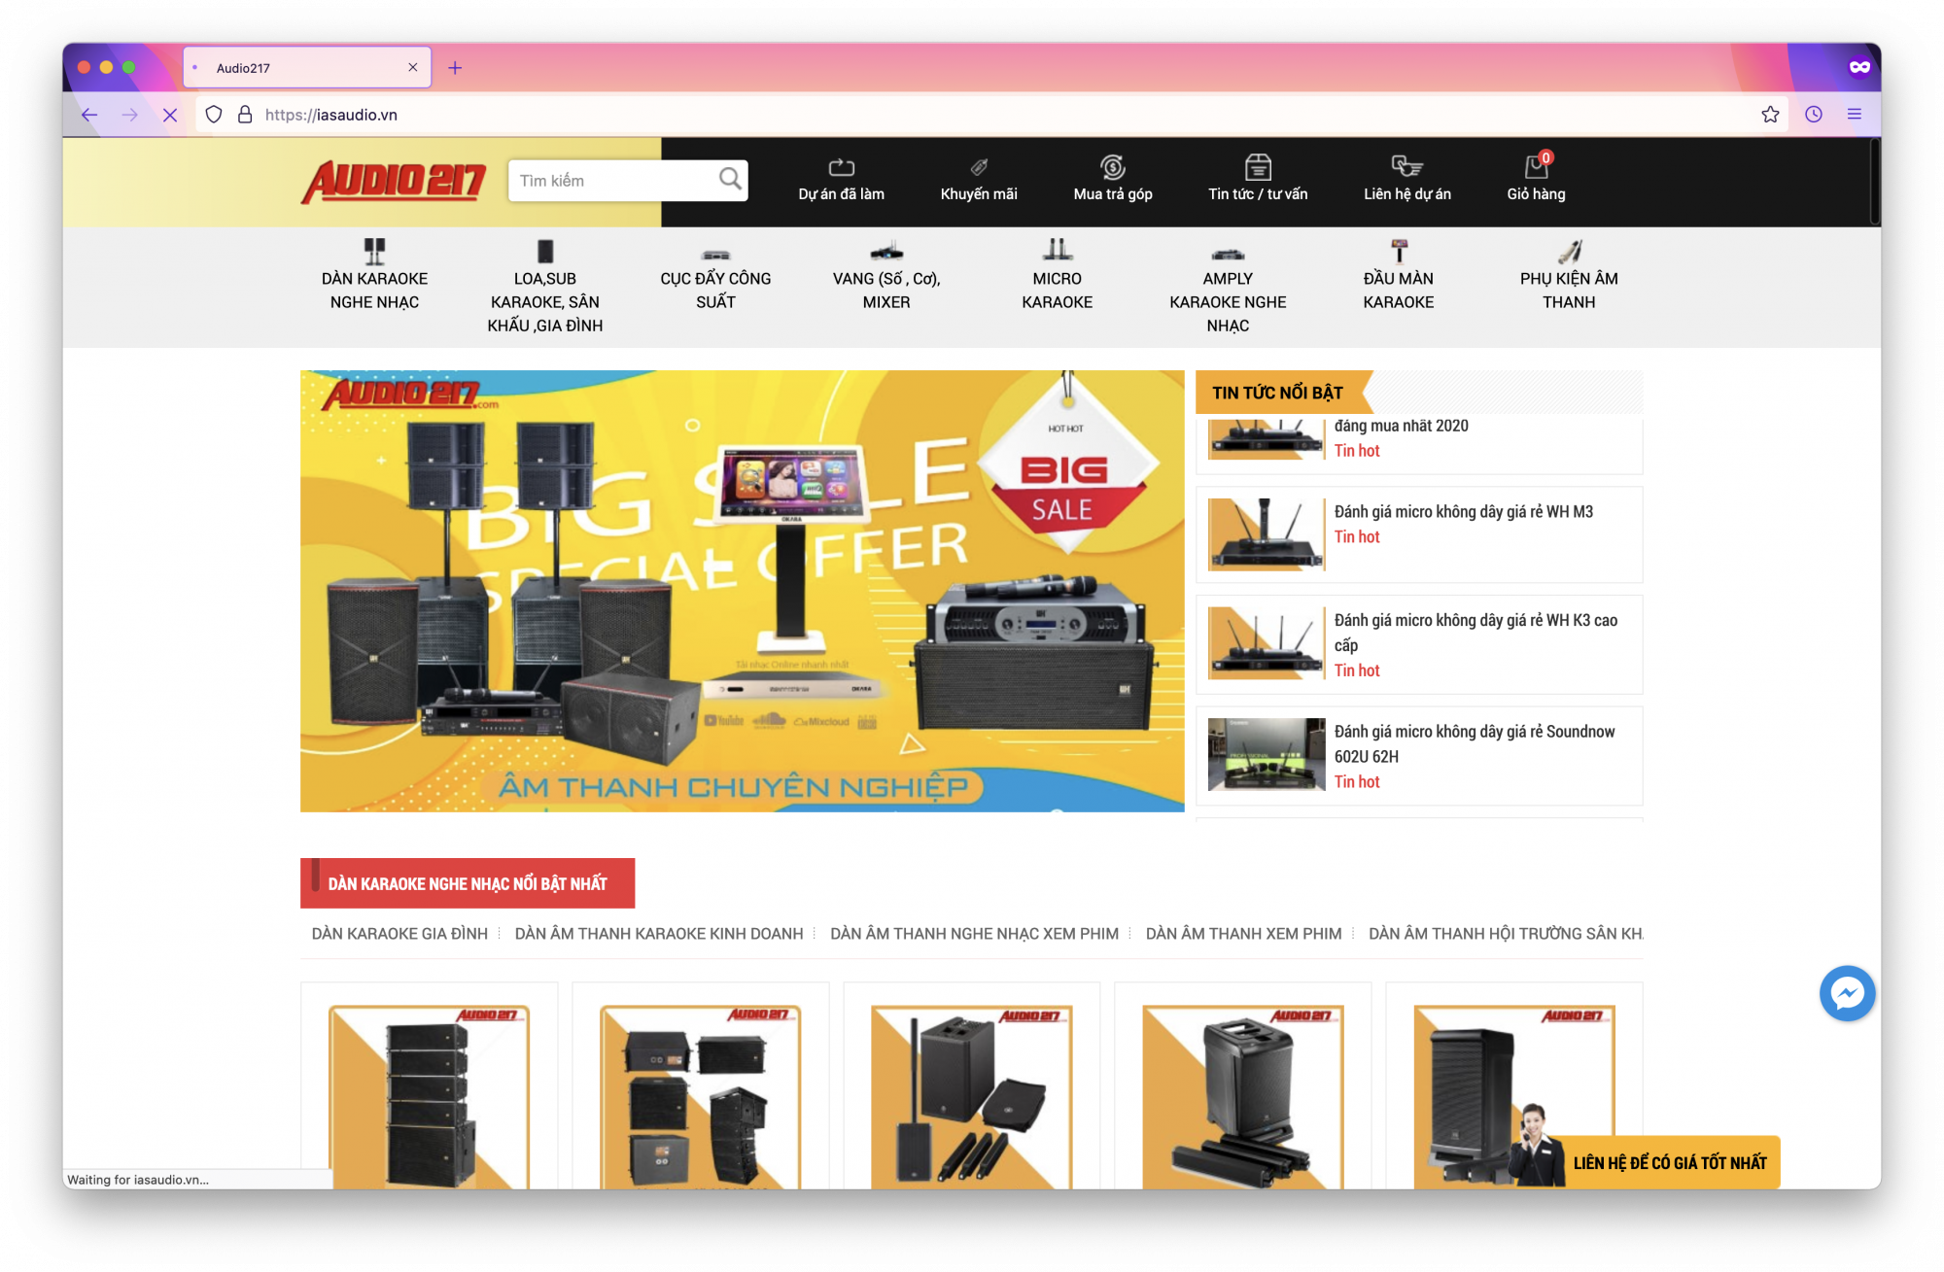Open the Khuyến mãi promotions icon
This screenshot has width=1944, height=1272.
point(978,167)
